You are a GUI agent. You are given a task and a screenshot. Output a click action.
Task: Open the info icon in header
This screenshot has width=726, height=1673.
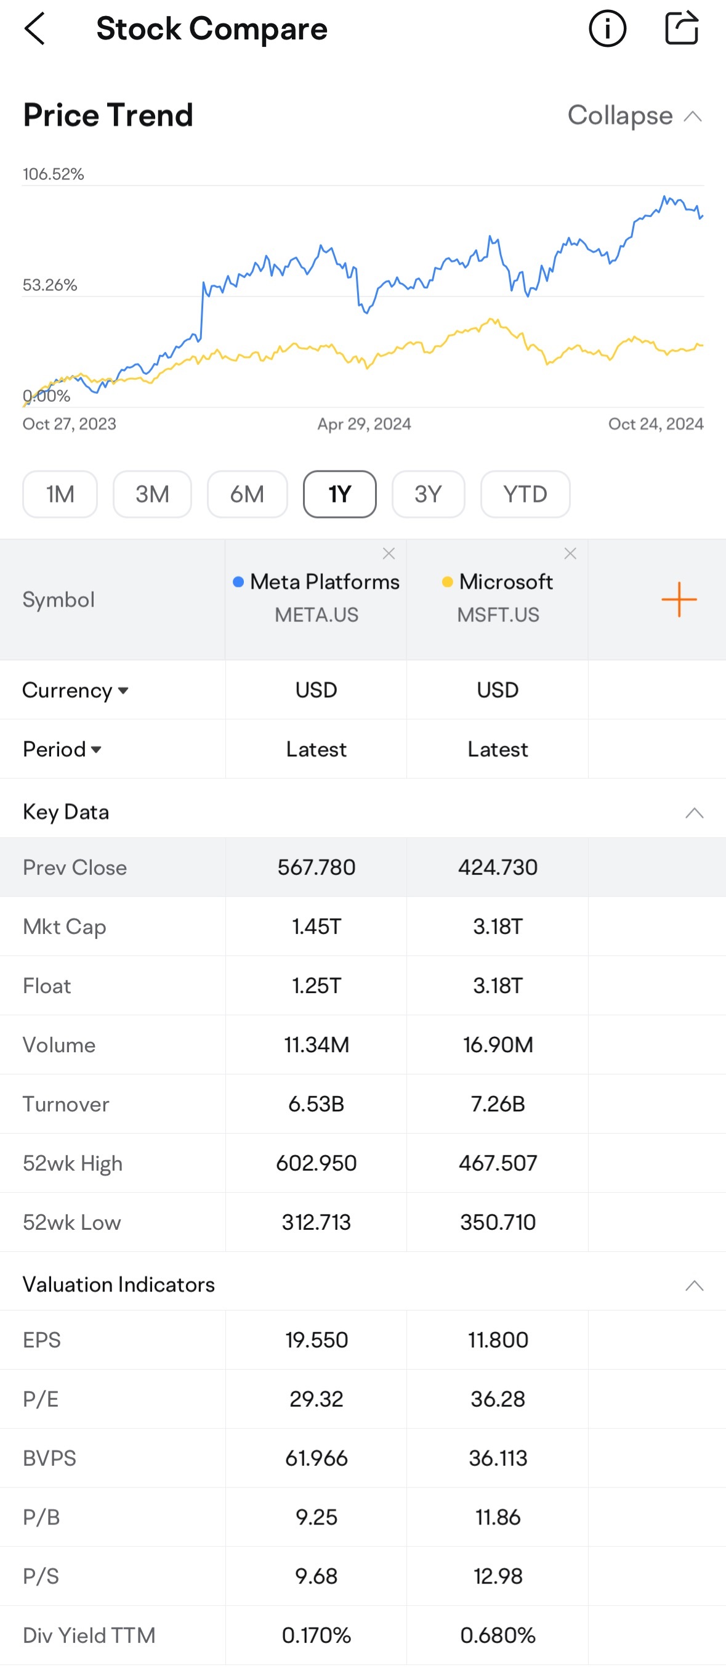click(x=607, y=28)
